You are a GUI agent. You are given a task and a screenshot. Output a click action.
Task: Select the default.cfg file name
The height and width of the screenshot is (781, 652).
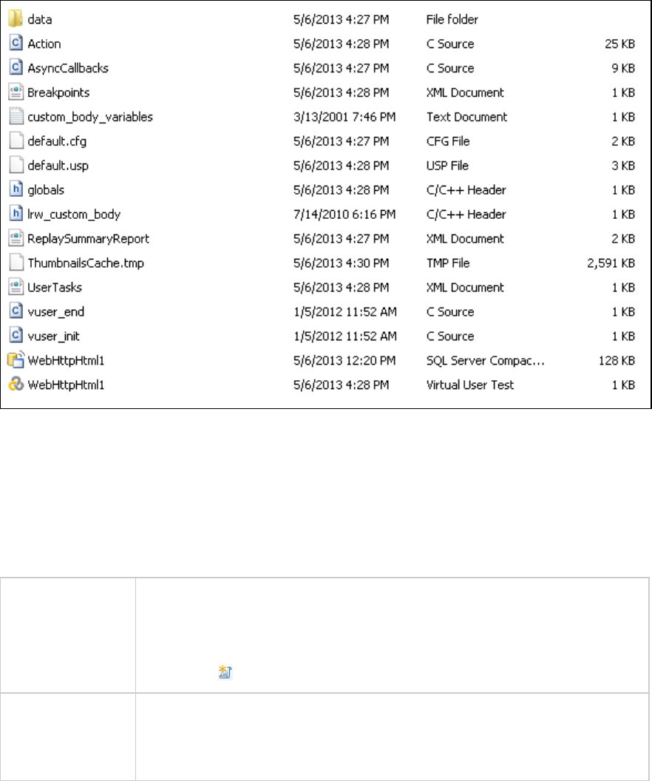coord(52,141)
